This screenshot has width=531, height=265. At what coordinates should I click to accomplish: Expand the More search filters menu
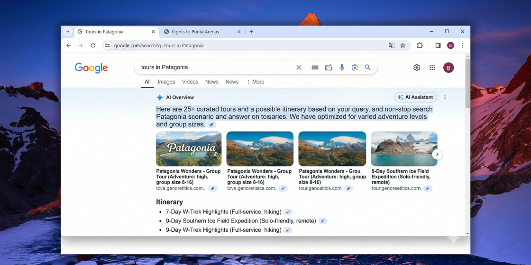[256, 82]
